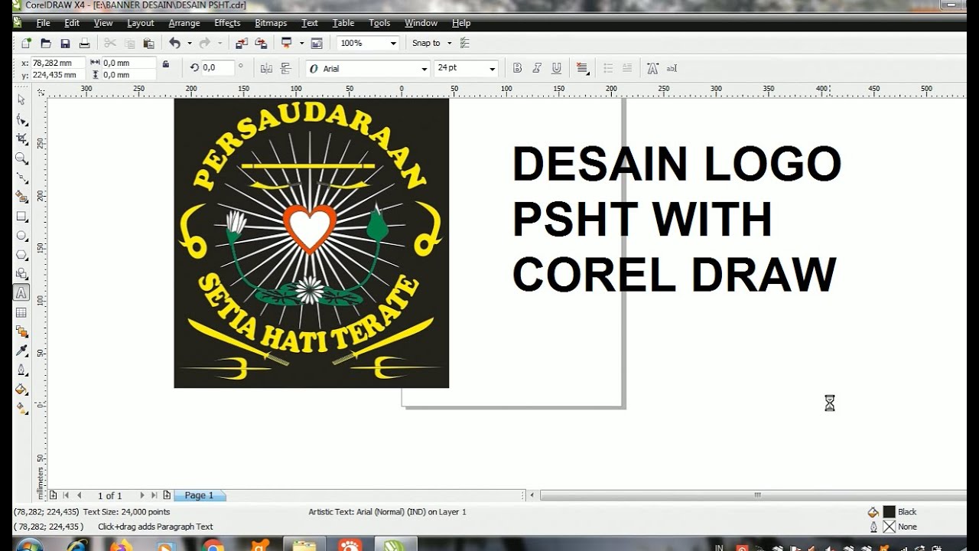Select the Interactive Blend tool
Viewport: 979px width, 551px height.
coord(21,331)
